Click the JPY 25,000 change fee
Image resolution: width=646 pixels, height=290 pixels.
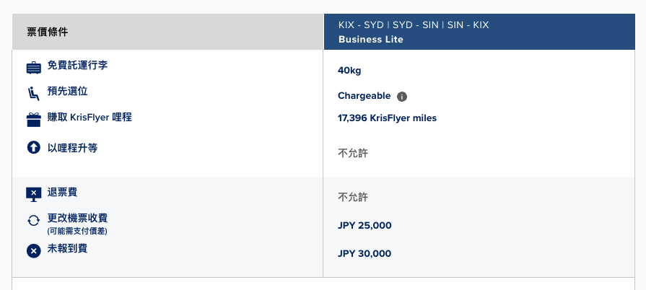pos(365,225)
